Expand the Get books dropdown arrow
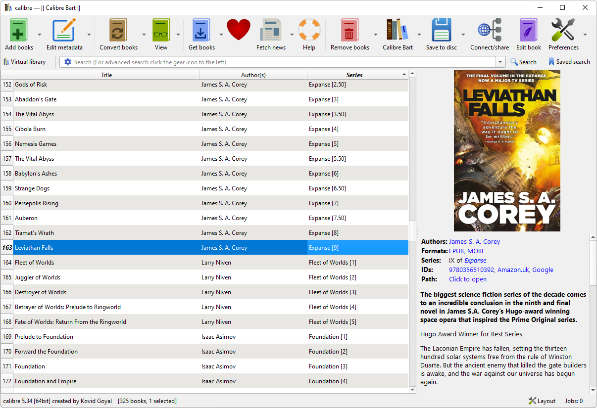 pos(221,35)
